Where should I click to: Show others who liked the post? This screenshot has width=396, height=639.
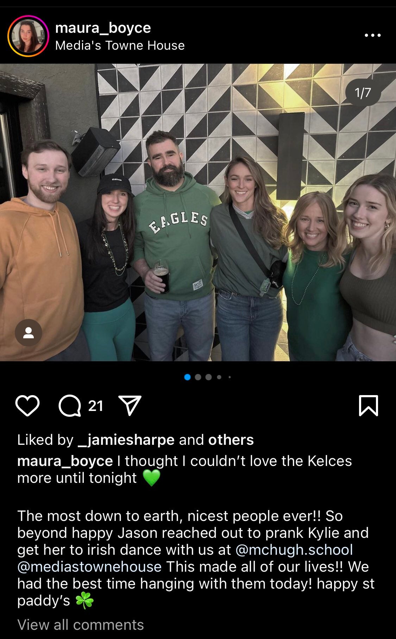tap(231, 440)
